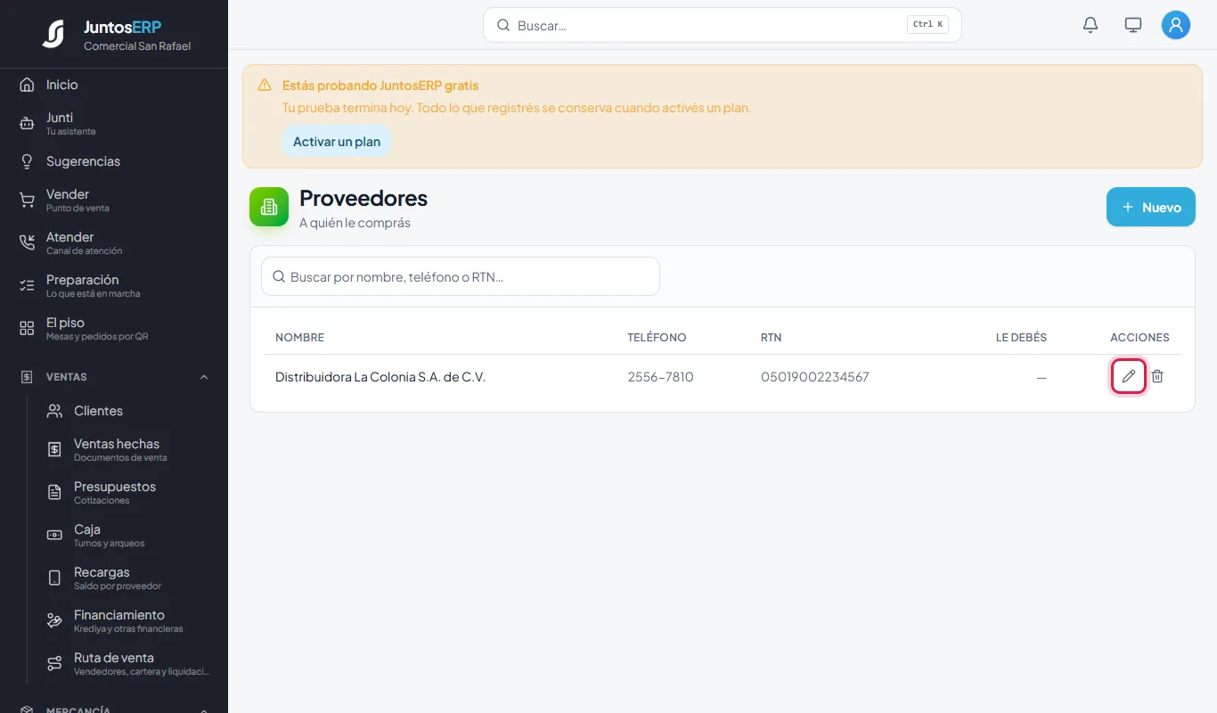This screenshot has height=713, width=1217.
Task: Go to Presupuestos cotizaciones
Action: tap(114, 493)
